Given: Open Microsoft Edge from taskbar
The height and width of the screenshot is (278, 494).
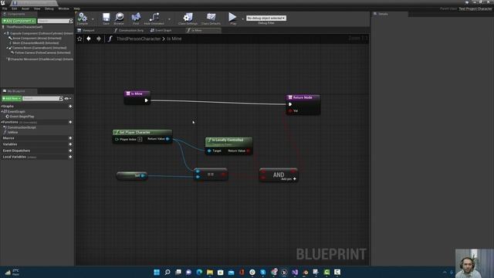Looking at the screenshot, I should click(199, 272).
